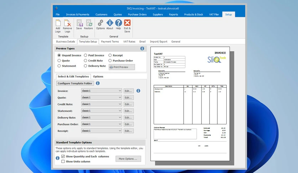Click info icon in Standard Template Options
The image size is (298, 173).
58,158
